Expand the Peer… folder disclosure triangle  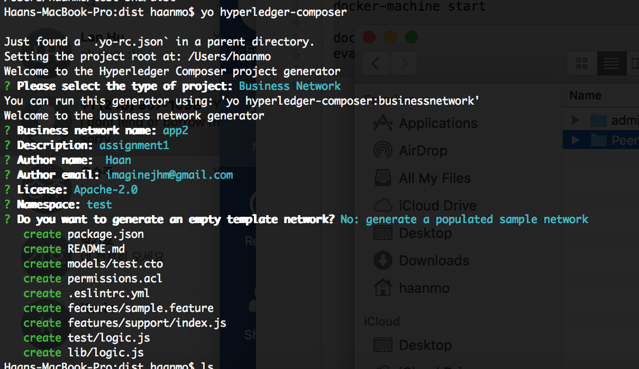pos(576,141)
